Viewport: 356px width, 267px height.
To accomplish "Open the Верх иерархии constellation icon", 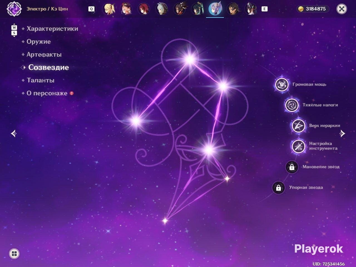I will tap(298, 126).
